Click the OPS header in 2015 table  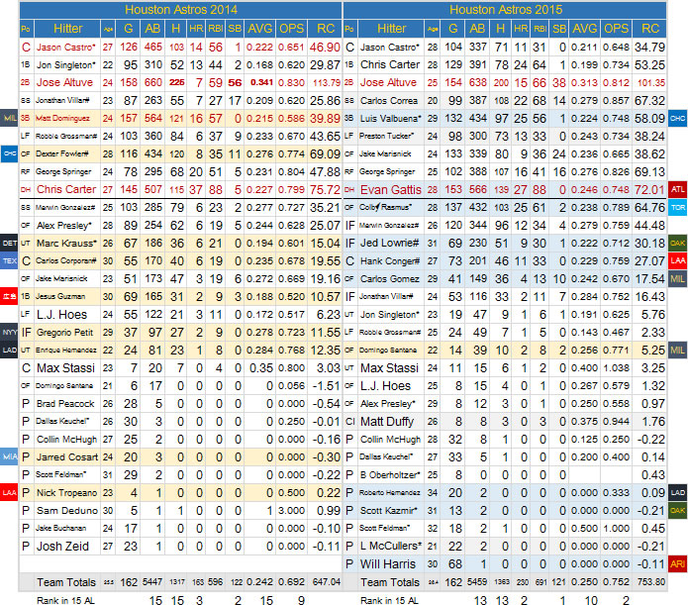[x=616, y=29]
